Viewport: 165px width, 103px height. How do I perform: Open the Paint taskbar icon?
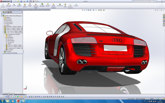pos(23,101)
